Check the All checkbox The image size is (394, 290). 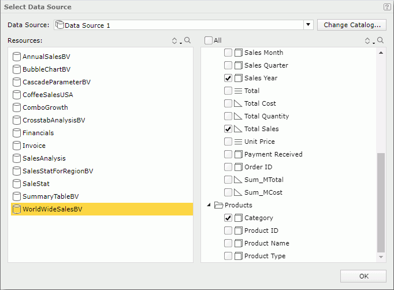(x=209, y=40)
